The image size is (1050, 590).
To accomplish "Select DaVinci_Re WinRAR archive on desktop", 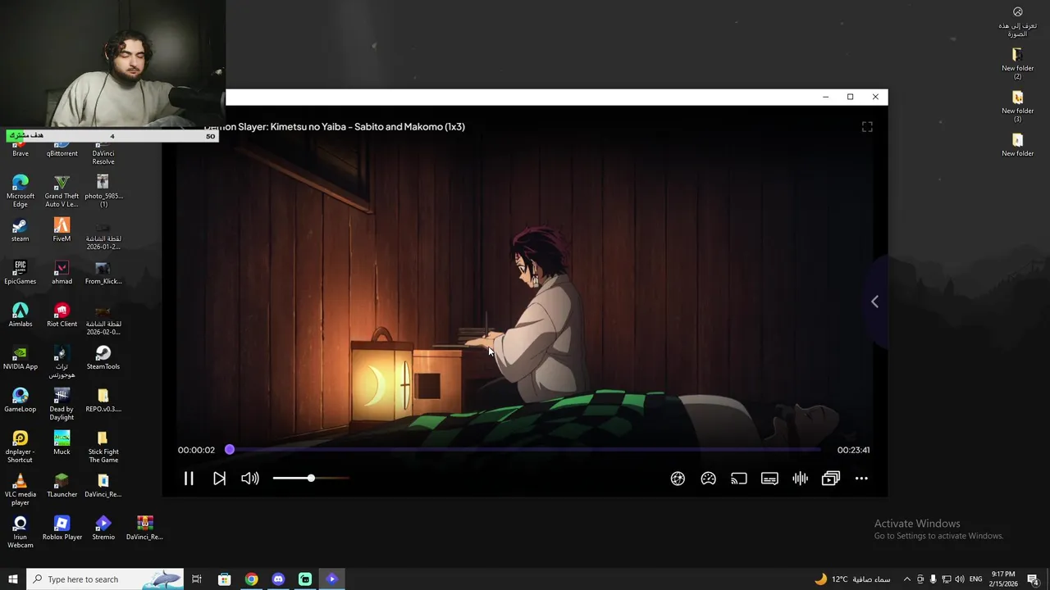I will pyautogui.click(x=145, y=528).
